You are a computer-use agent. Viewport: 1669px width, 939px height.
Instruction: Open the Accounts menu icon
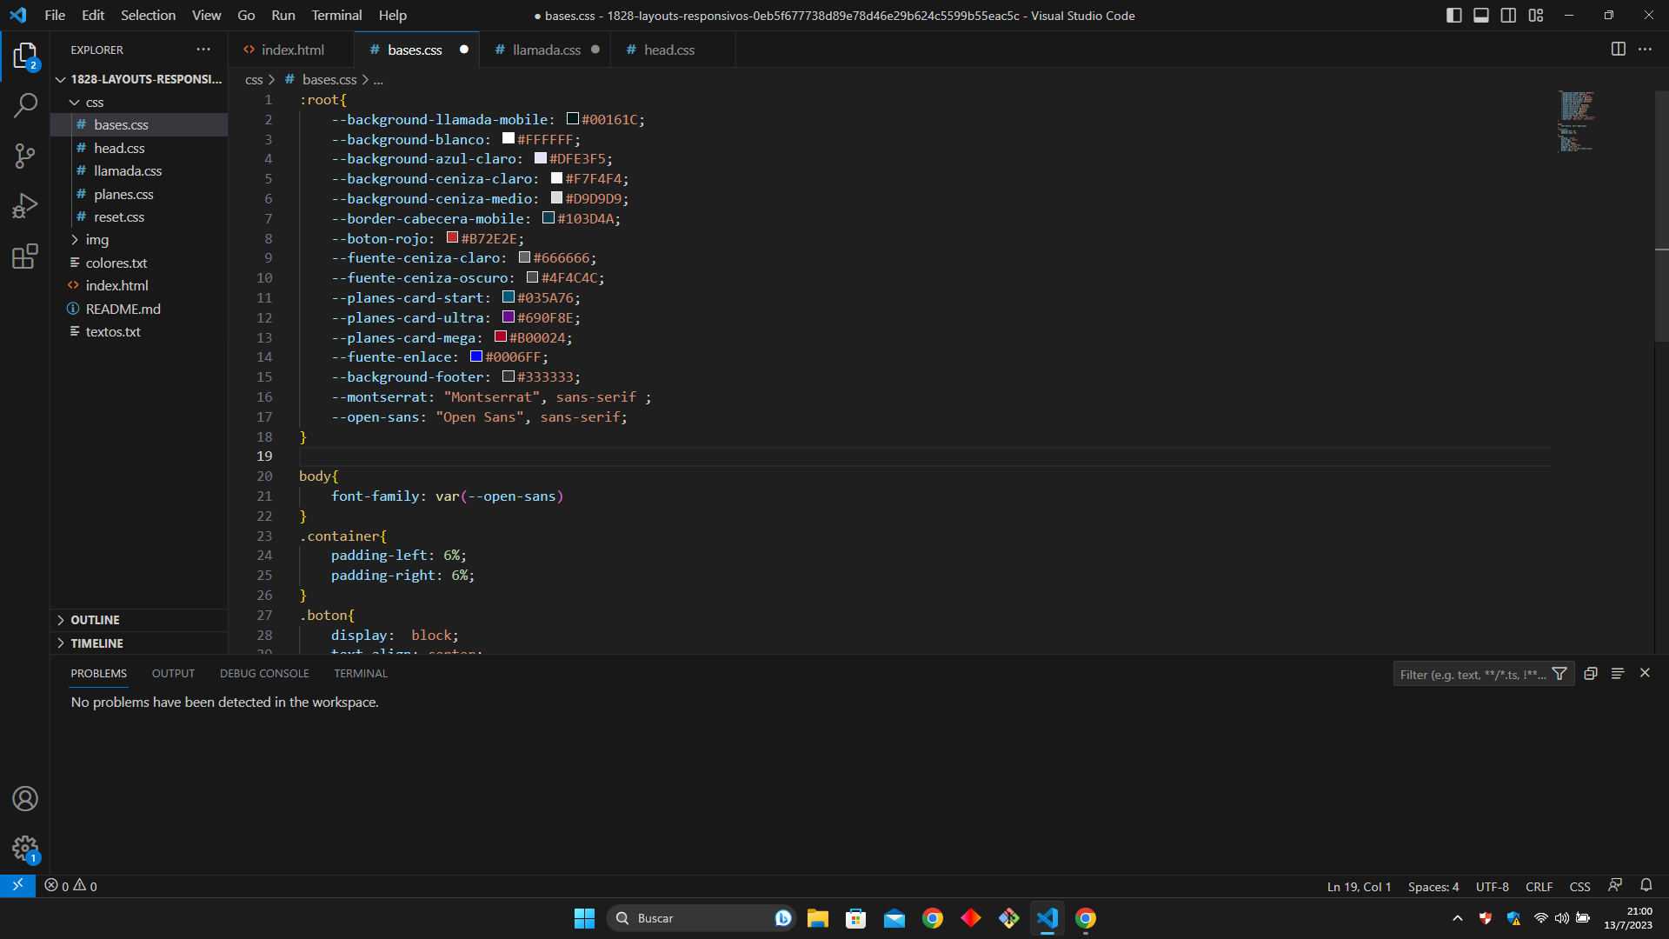[25, 799]
